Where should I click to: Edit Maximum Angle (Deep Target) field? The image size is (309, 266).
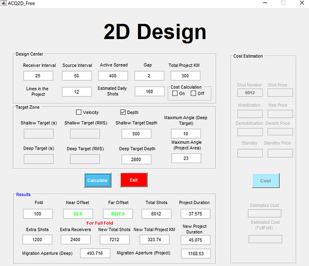tap(186, 134)
